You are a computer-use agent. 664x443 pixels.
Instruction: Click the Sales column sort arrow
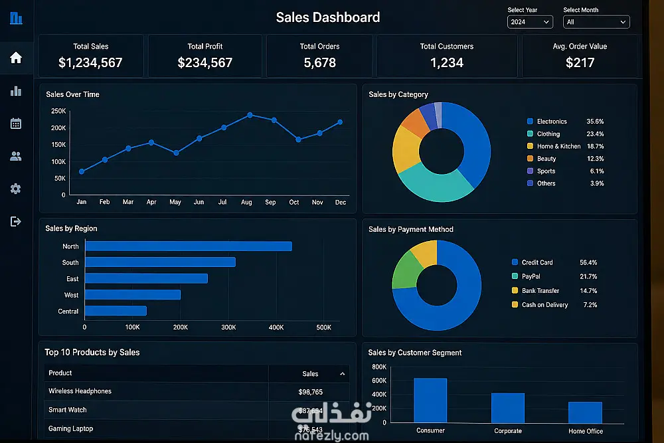click(x=342, y=374)
